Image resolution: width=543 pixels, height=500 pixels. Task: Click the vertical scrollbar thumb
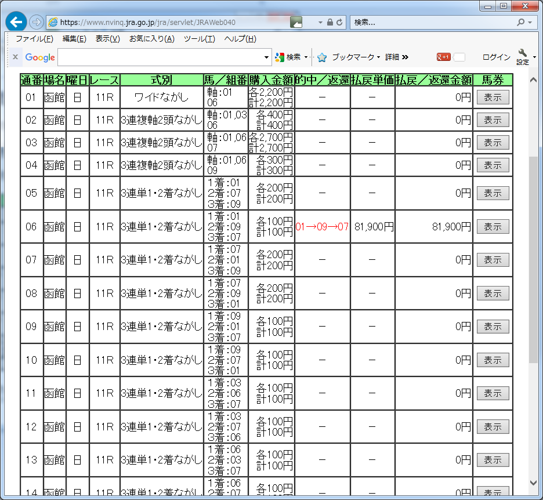tap(533, 260)
